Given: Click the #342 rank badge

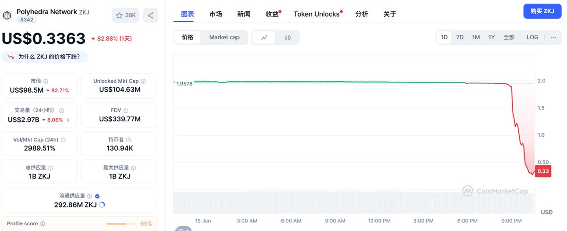Looking at the screenshot, I should click(x=27, y=20).
